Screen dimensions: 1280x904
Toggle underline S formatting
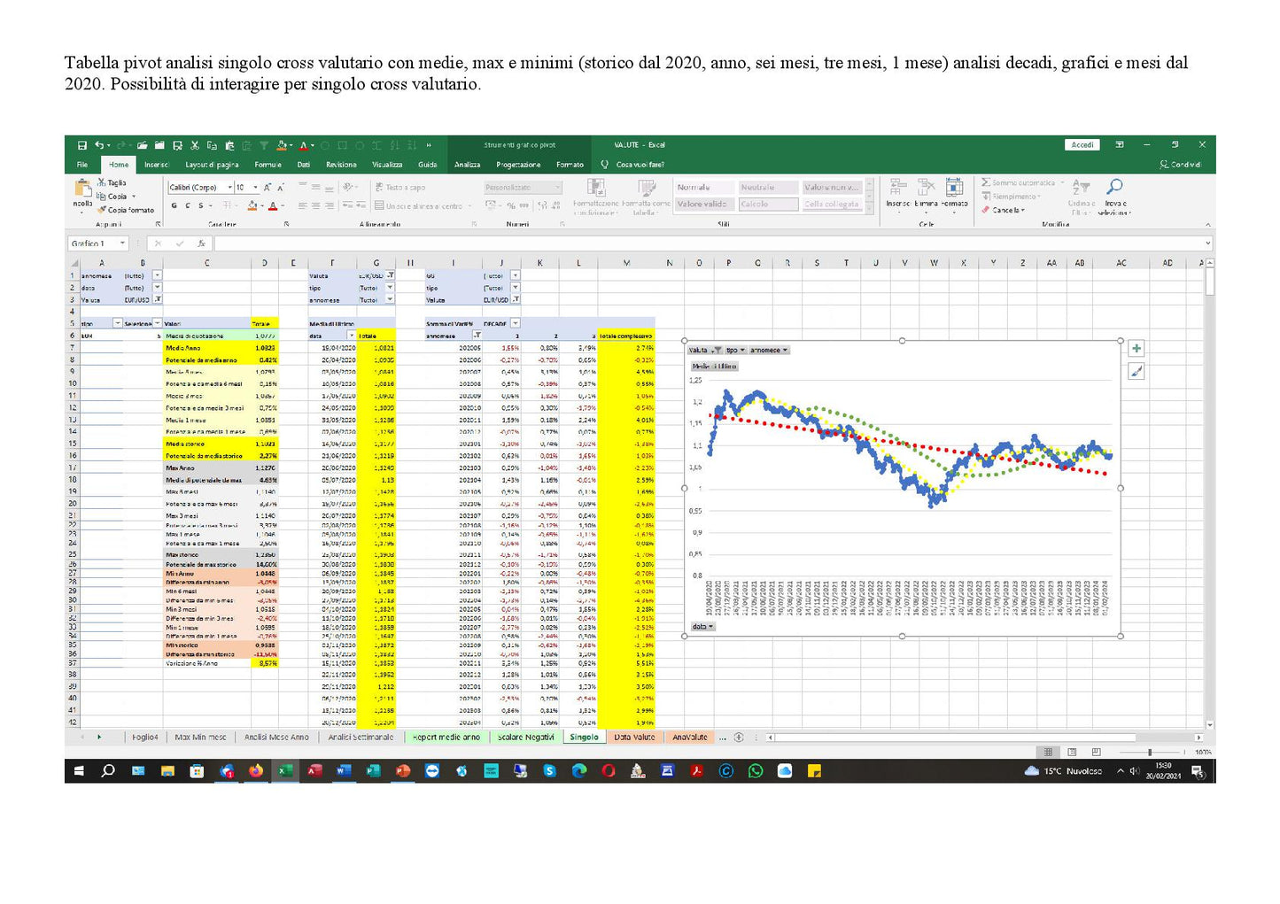pos(200,205)
